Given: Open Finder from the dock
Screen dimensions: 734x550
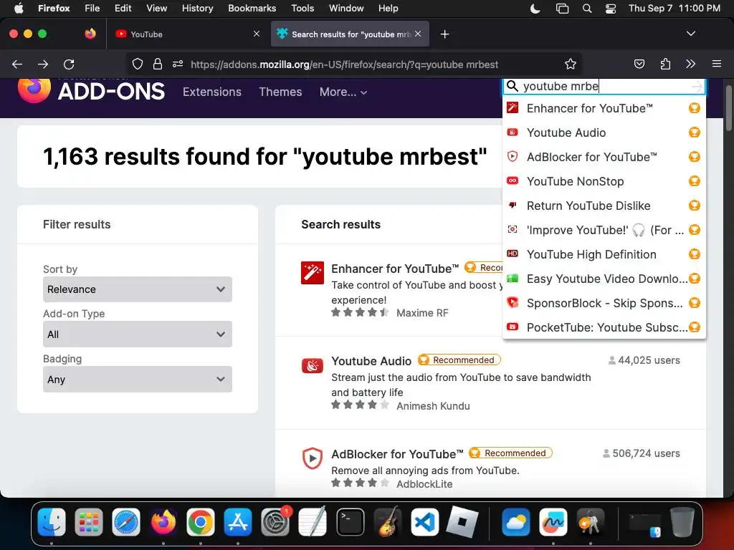Looking at the screenshot, I should tap(52, 522).
